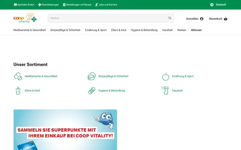
Task: Open Marken nav menu
Action: pyautogui.click(x=182, y=30)
